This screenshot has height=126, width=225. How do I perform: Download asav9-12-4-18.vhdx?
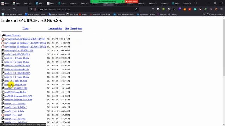tap(14, 111)
